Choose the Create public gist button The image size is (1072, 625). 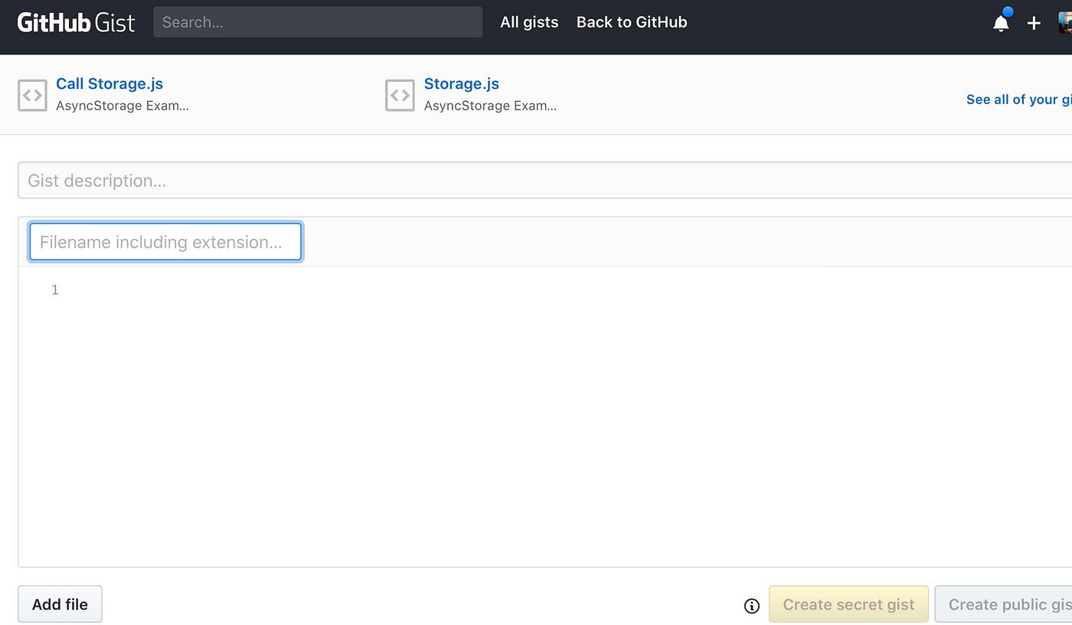(x=1003, y=604)
